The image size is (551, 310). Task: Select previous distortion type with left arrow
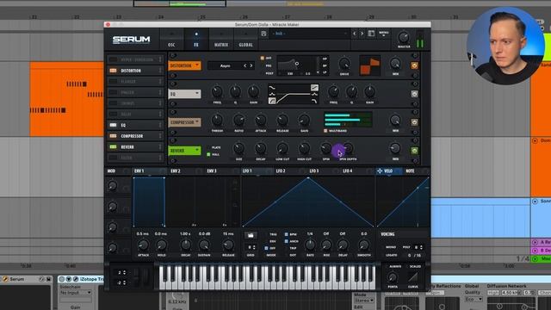click(245, 65)
